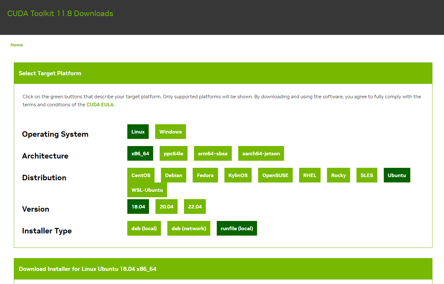Viewport: 444px width, 284px height.
Task: Click the Installer Type label
Action: pyautogui.click(x=47, y=231)
